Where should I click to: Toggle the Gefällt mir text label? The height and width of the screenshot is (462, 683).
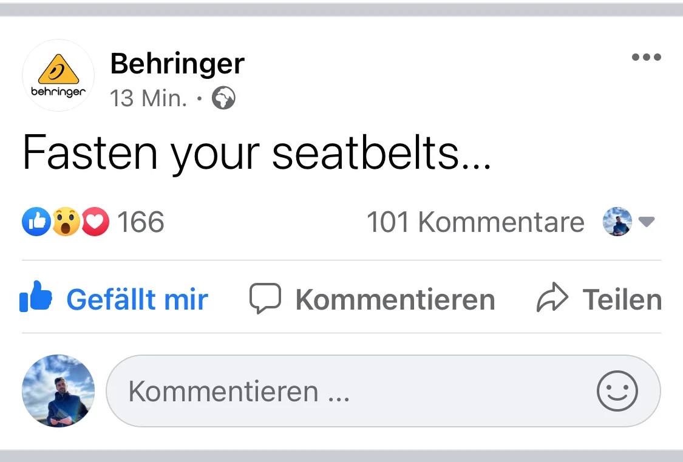137,299
